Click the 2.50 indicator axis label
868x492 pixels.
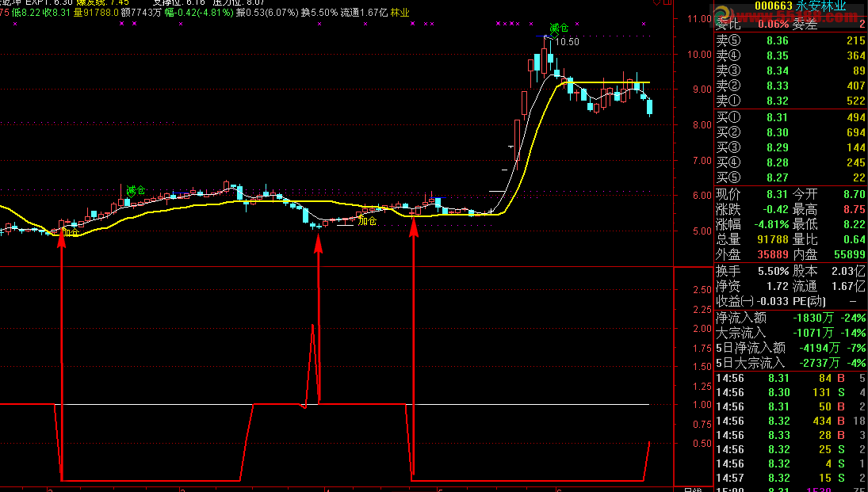[x=702, y=290]
